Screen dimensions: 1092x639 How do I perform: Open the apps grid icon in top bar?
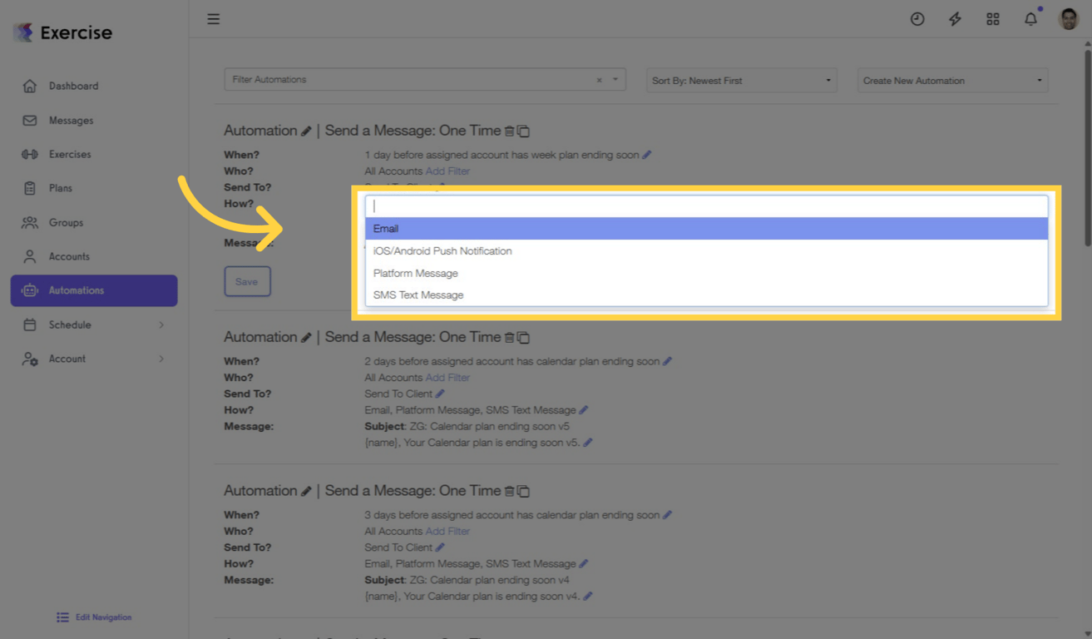coord(993,18)
